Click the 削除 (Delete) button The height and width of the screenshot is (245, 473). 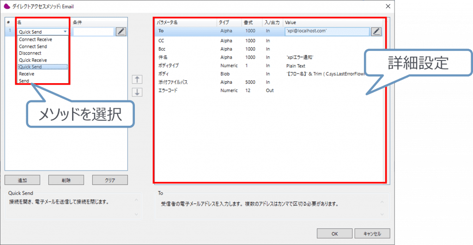[66, 180]
